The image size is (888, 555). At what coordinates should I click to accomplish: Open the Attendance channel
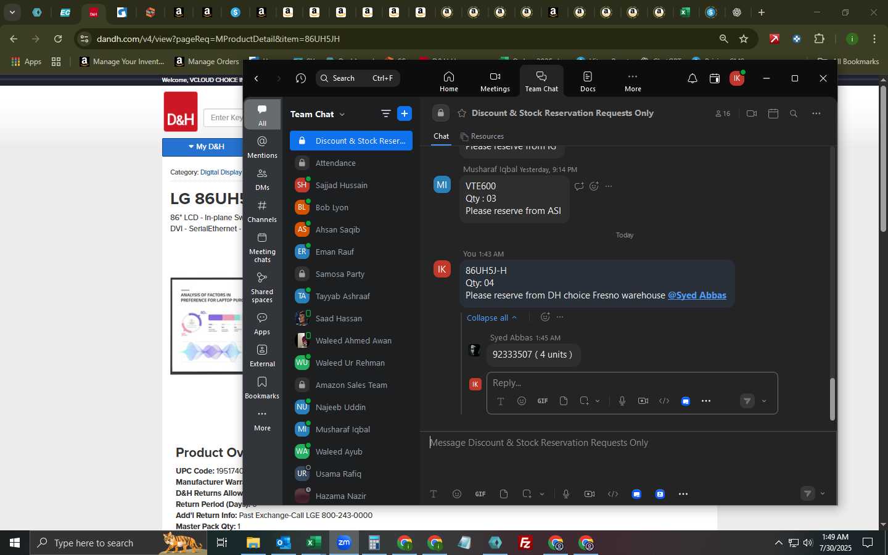click(x=351, y=163)
